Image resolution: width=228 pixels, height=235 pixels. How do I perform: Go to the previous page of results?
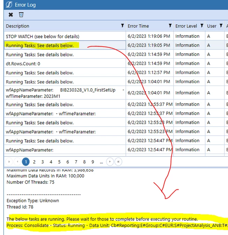[x=17, y=162]
